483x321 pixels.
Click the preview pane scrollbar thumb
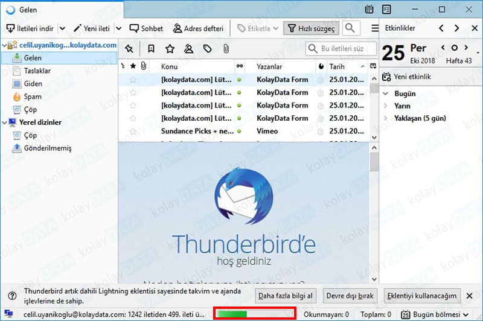point(374,162)
